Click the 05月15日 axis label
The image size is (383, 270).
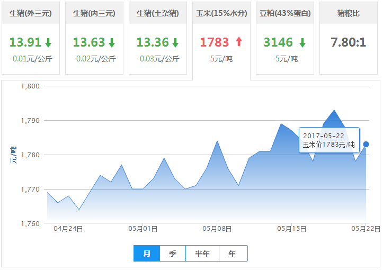point(292,229)
